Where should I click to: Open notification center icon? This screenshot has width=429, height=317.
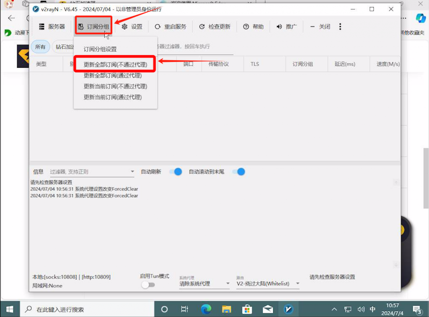417,309
